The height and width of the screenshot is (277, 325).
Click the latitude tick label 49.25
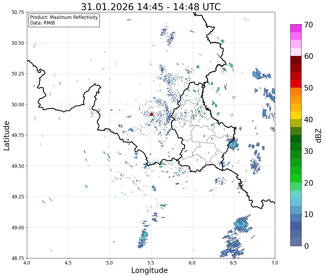[x=18, y=197]
